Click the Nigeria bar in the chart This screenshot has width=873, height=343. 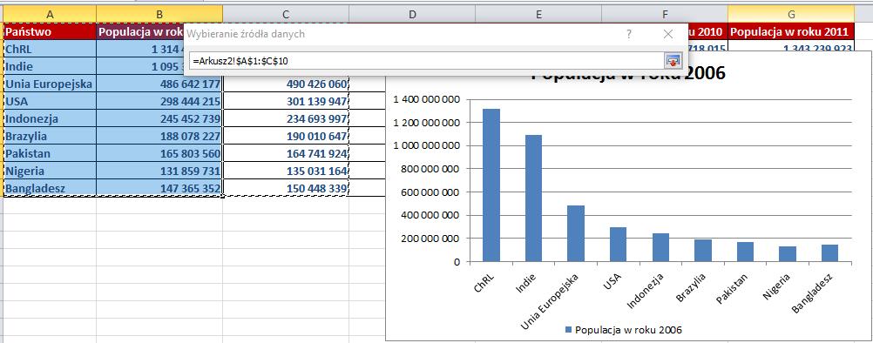tap(788, 254)
